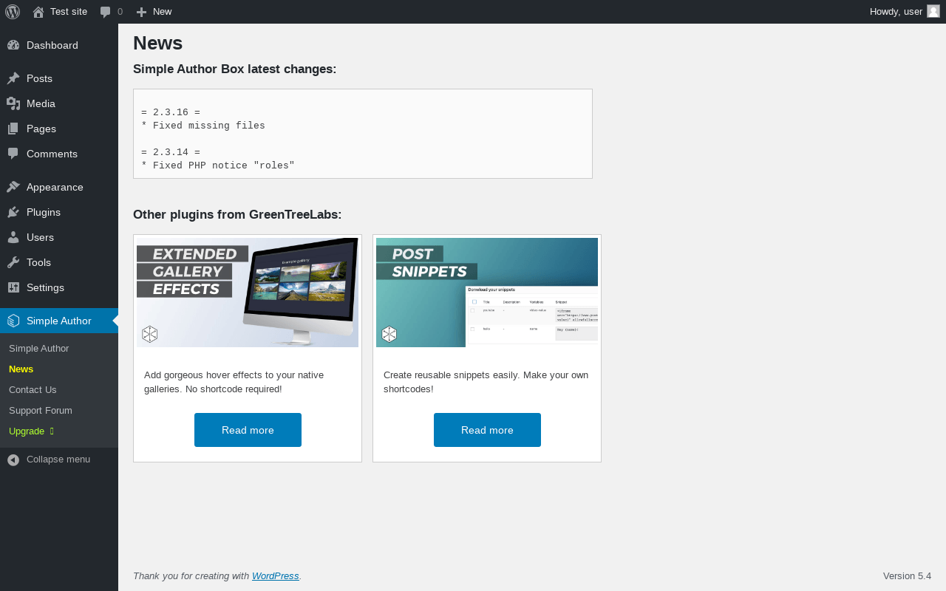Click the plus icon next to New

141,12
